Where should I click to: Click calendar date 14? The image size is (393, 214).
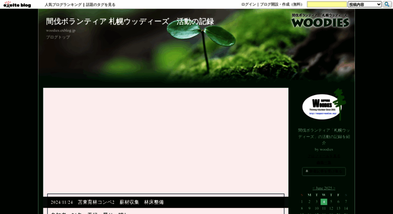coord(346,208)
